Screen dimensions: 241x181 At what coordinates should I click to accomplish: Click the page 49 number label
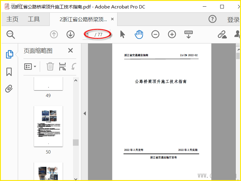[48, 96]
